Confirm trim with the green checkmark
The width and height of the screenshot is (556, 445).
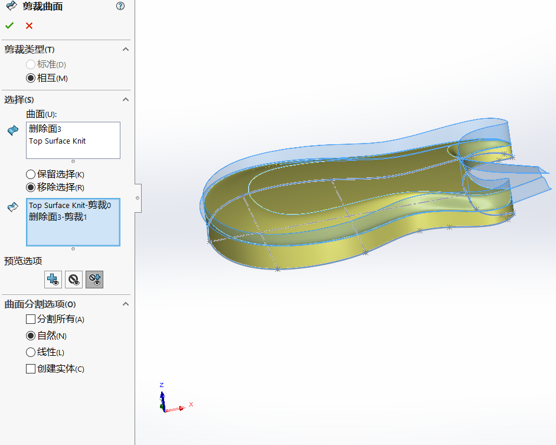9,25
